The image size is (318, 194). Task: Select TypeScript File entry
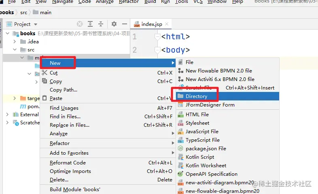click(227, 140)
